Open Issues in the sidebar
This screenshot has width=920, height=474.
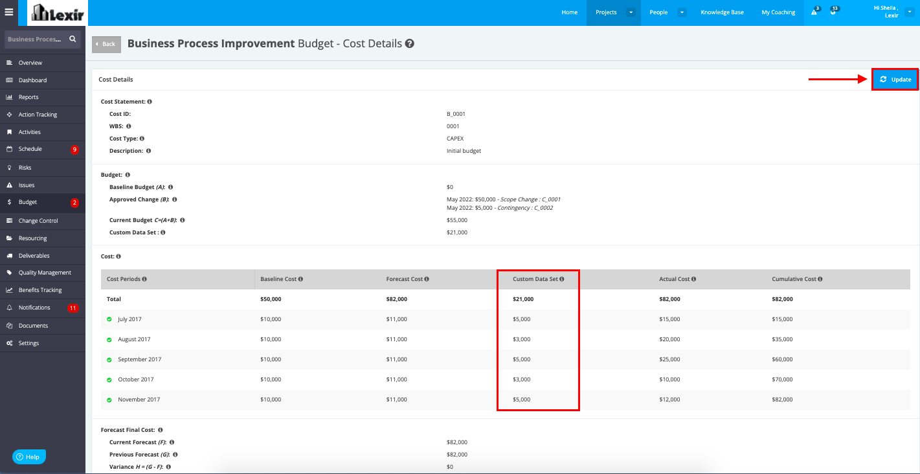(x=43, y=185)
